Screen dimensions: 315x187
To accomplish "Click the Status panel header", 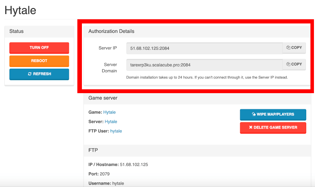I will [16, 31].
